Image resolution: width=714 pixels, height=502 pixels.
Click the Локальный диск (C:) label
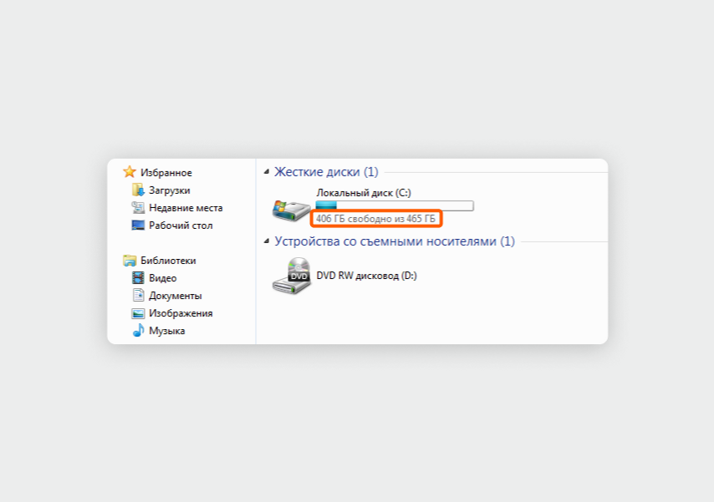coord(364,193)
